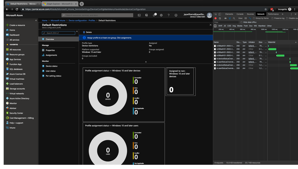The width and height of the screenshot is (298, 169).
Task: Collapse the Azure left navigation sidebar
Action: point(36,20)
